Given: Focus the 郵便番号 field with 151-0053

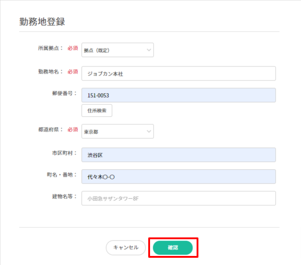Looking at the screenshot, I should pos(179,95).
